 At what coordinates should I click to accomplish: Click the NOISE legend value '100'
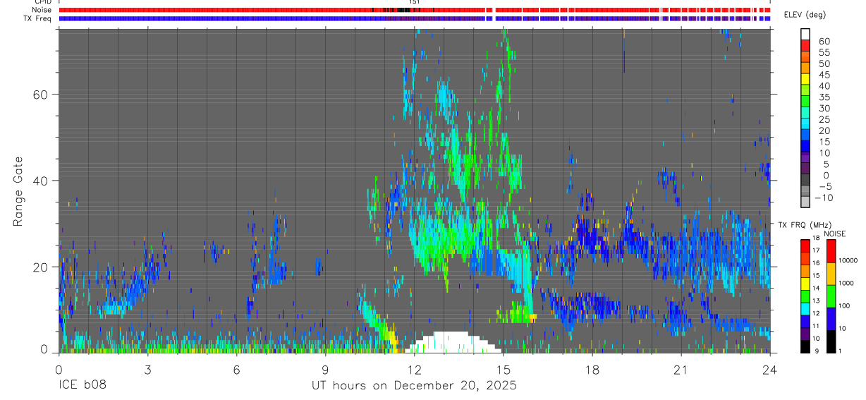point(846,305)
